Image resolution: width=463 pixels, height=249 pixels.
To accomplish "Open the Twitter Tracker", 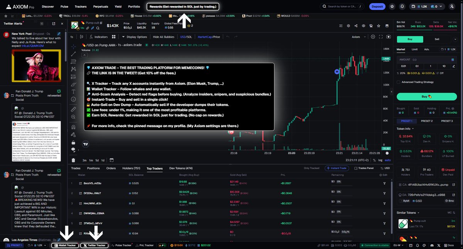I will click(x=94, y=245).
